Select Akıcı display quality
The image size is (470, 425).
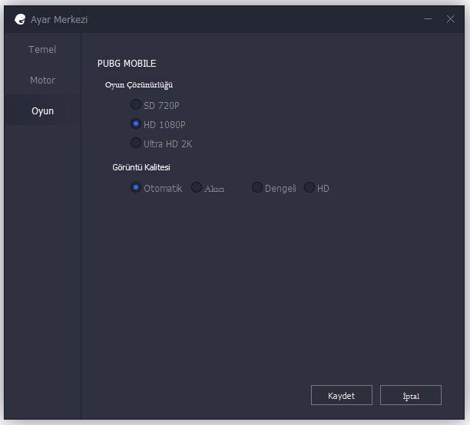click(x=197, y=187)
